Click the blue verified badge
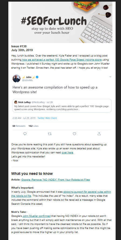Screen dimensions: 121x240 point(37,77)
